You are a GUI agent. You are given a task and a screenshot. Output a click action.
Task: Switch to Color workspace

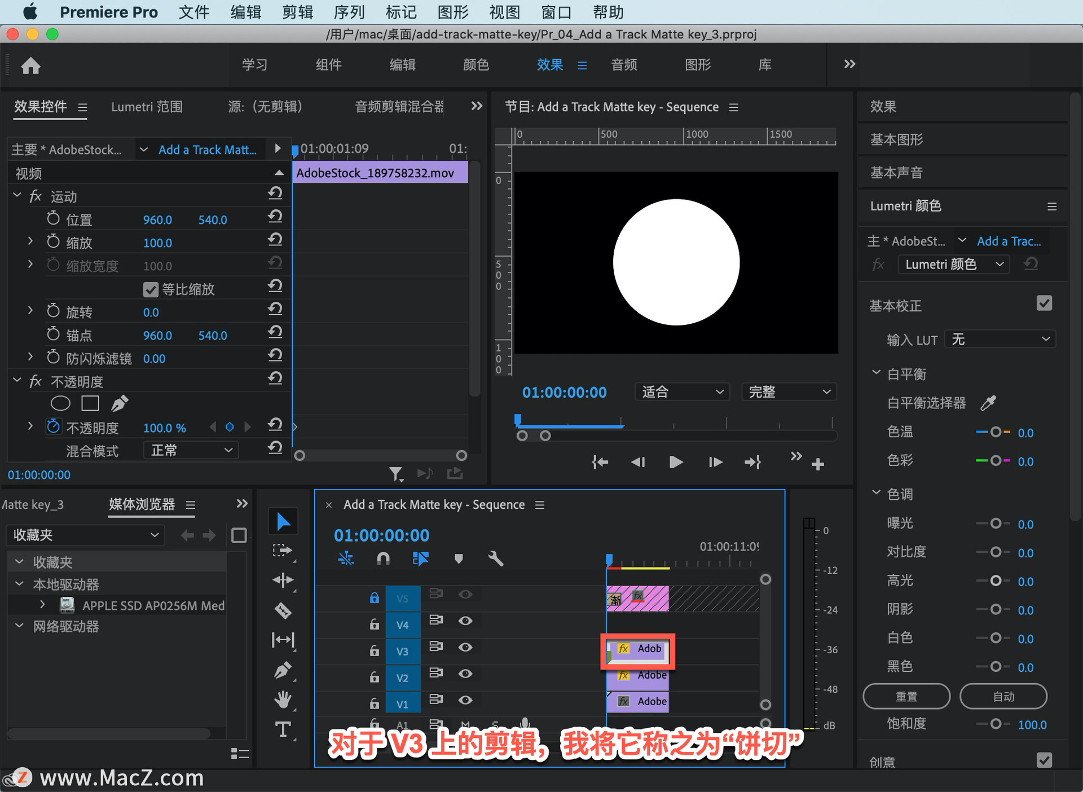click(x=476, y=65)
